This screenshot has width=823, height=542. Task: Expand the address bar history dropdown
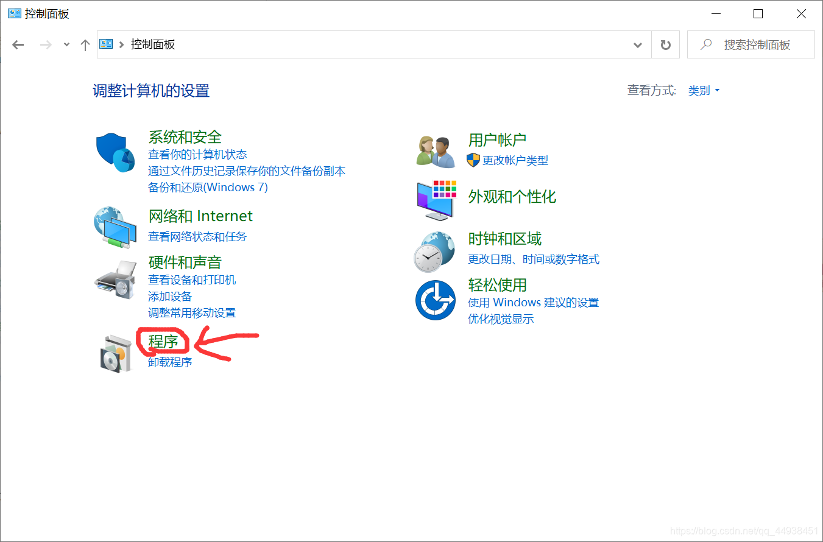coord(638,44)
